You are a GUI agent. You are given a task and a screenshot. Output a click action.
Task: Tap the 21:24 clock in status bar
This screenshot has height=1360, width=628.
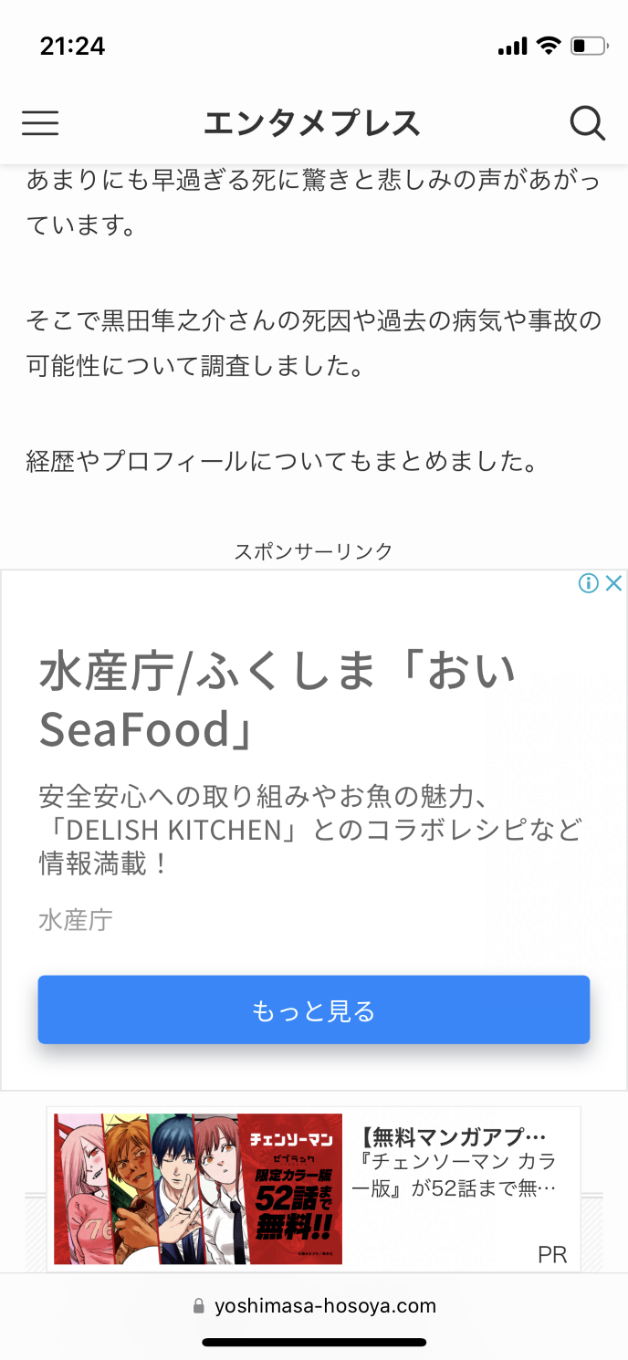pyautogui.click(x=73, y=46)
